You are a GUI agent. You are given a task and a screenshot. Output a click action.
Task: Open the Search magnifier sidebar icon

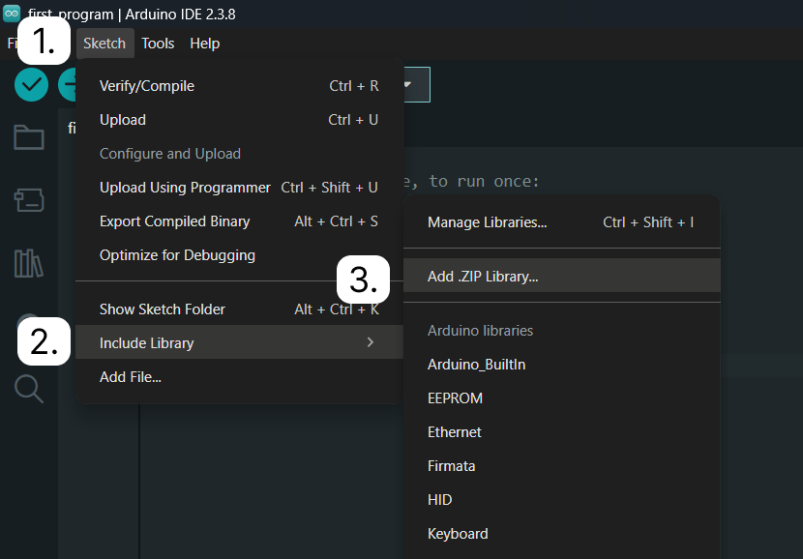[x=29, y=389]
